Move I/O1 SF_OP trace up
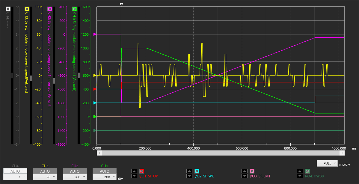 (134, 171)
